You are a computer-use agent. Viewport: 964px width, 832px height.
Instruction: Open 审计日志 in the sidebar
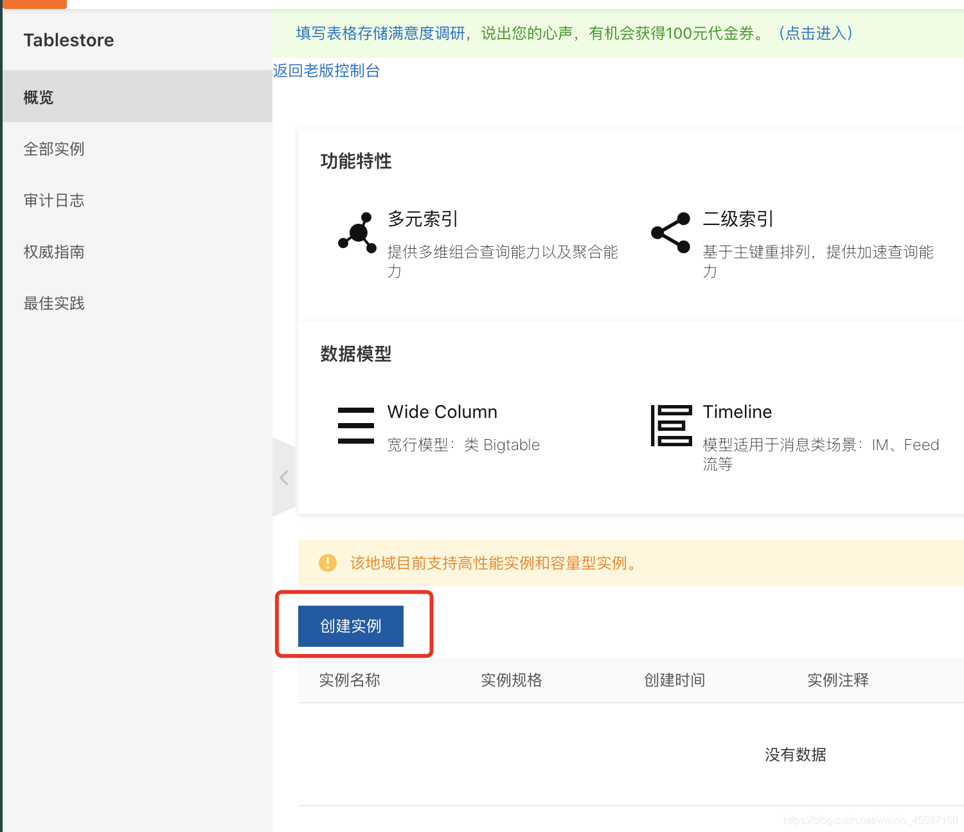click(138, 200)
